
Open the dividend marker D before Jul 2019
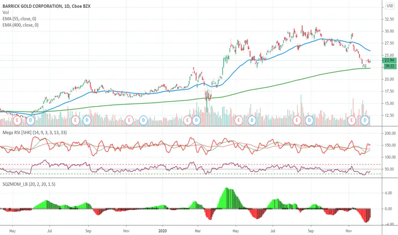click(30, 120)
